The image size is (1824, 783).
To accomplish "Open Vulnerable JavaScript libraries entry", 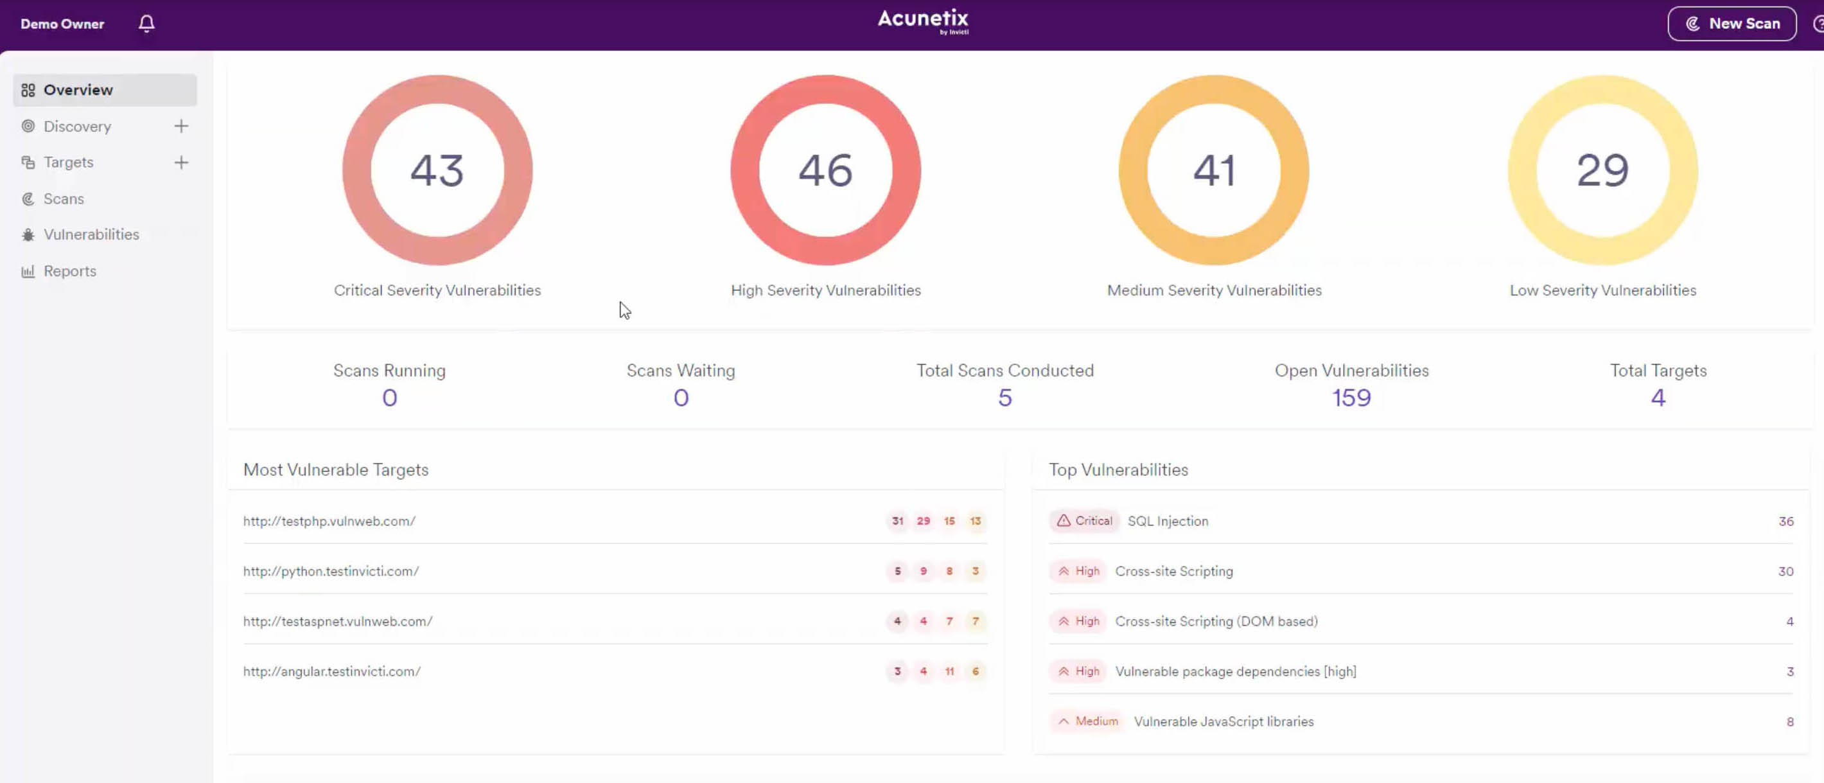I will [1223, 721].
